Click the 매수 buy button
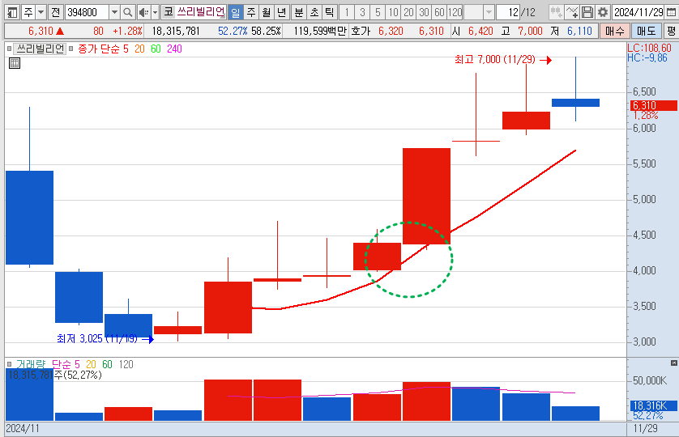 [x=614, y=31]
